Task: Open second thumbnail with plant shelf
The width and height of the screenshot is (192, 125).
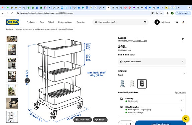Action: (x=12, y=50)
